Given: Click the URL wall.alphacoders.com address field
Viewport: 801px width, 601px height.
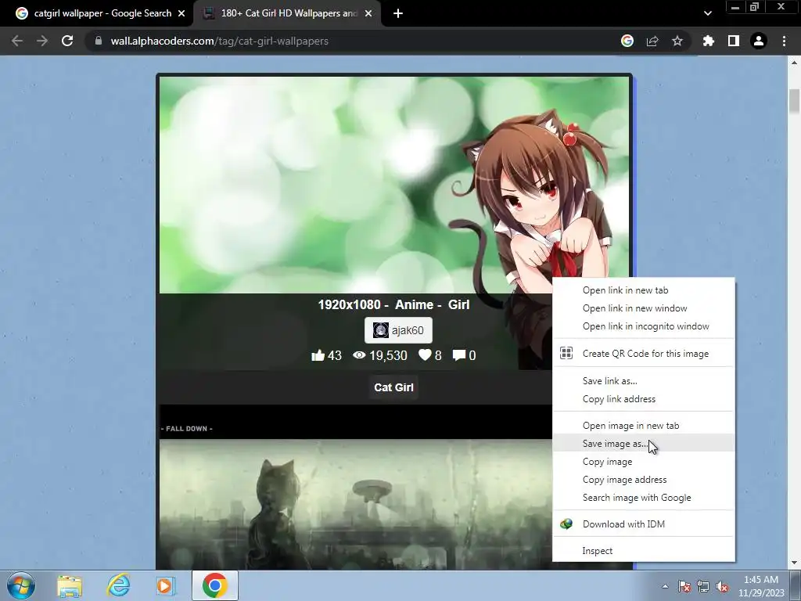Looking at the screenshot, I should [220, 41].
